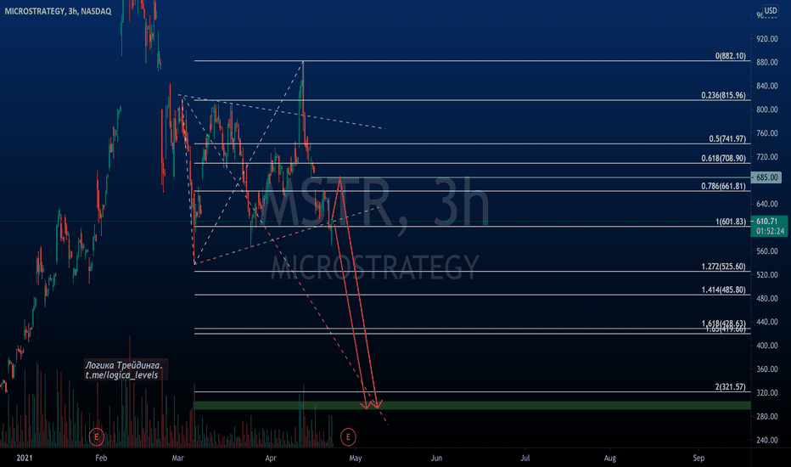Click the Логика Трейдинга text note
Screen dimensions: 791x467
coord(124,365)
